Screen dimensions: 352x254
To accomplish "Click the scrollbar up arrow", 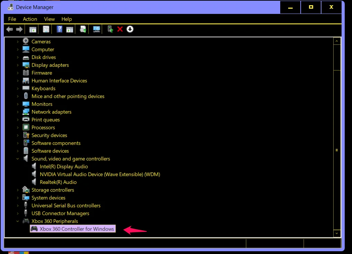I will point(337,41).
